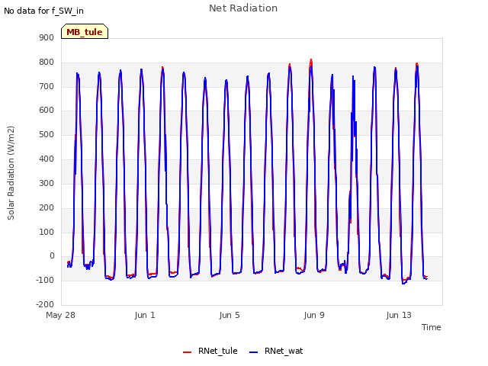This screenshot has width=488, height=366.
Task: Click the Jun 13 x-axis tick label
Action: [399, 315]
